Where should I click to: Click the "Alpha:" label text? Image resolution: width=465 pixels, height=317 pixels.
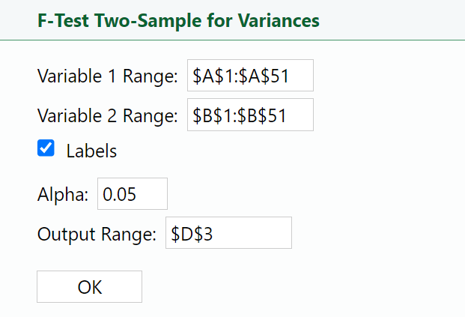click(63, 195)
